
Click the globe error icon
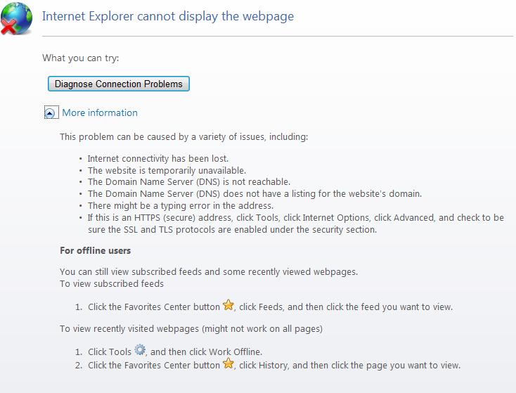(16, 18)
